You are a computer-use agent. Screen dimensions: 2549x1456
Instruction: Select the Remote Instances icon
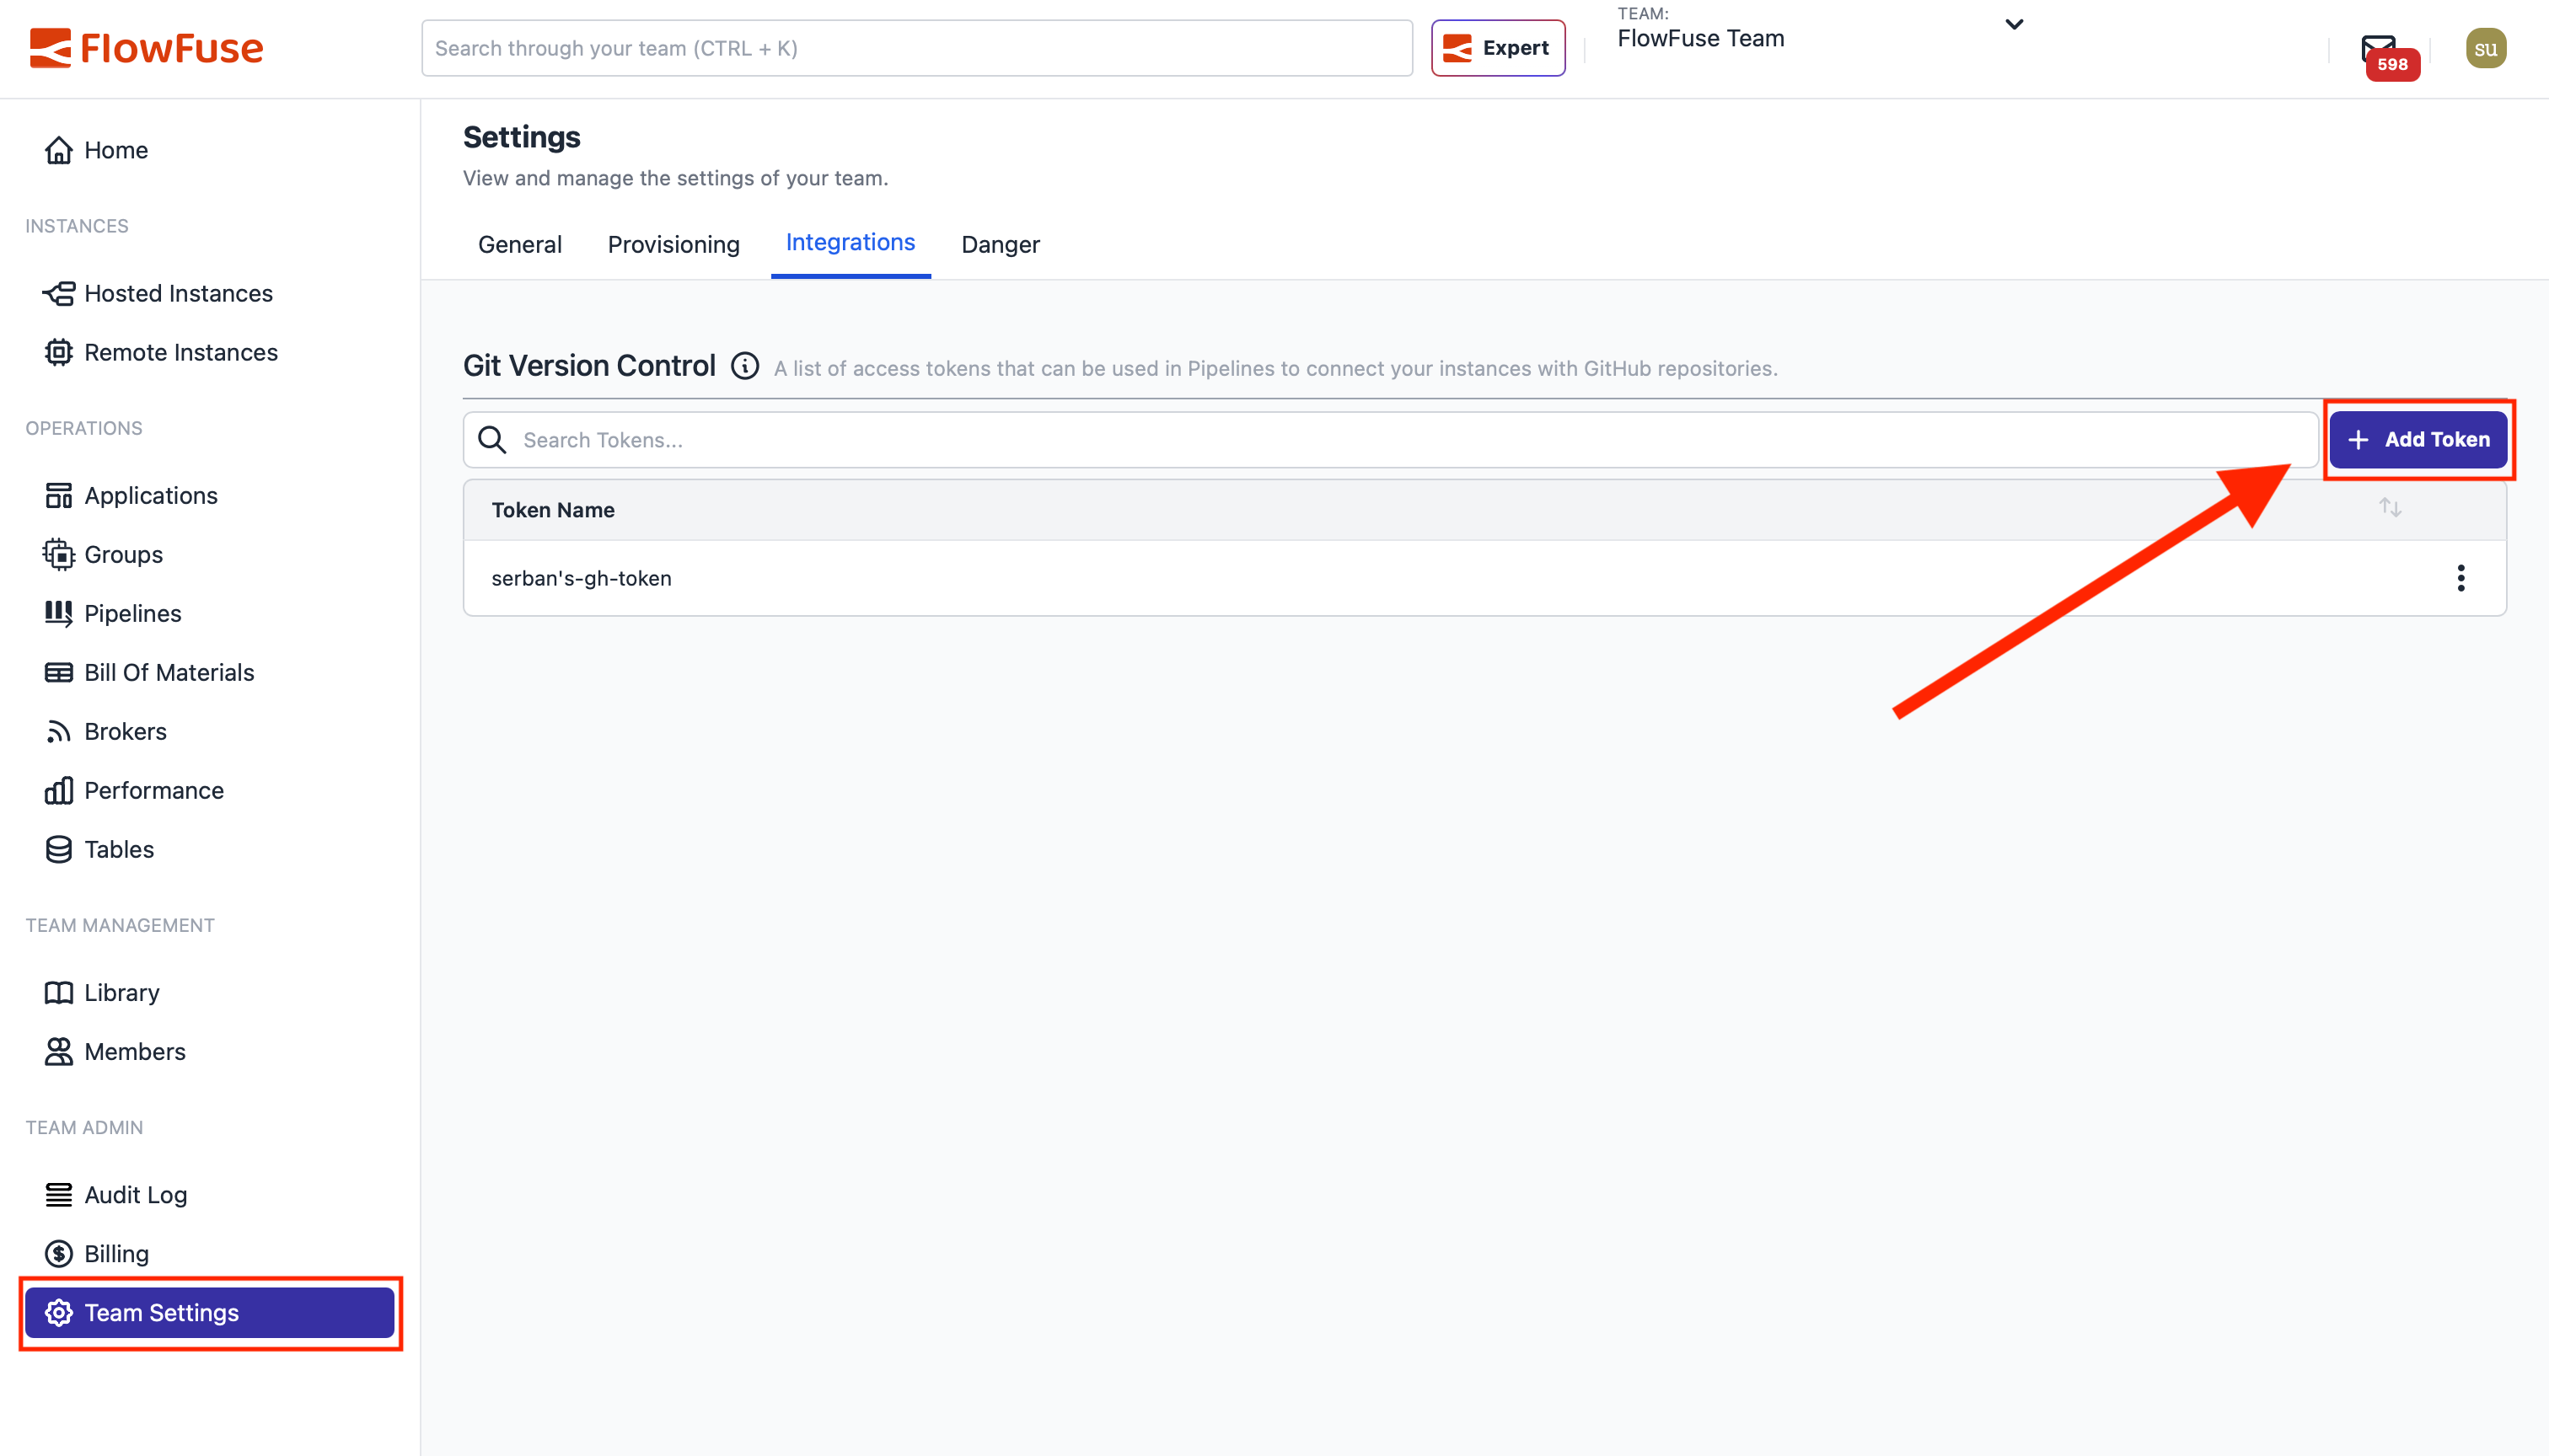[x=59, y=352]
